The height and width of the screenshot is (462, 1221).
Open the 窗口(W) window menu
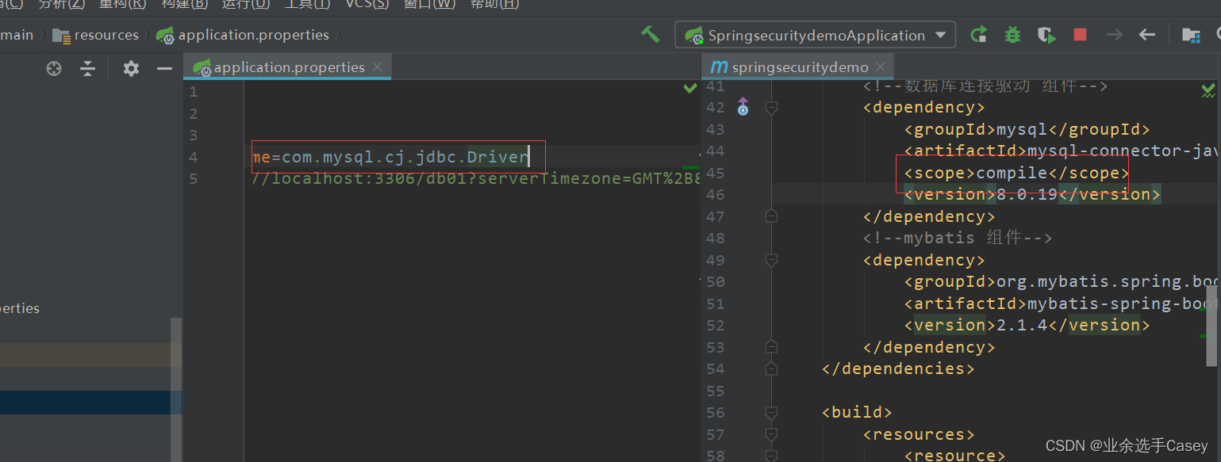[x=430, y=4]
